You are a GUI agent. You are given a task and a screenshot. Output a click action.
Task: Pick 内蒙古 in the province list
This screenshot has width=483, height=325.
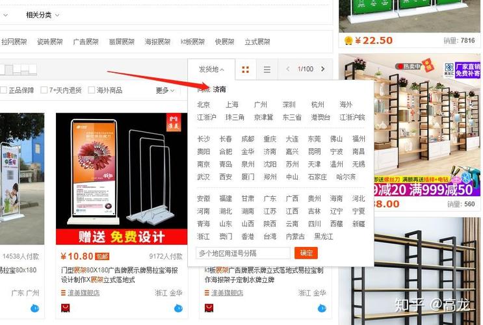[x=295, y=237]
